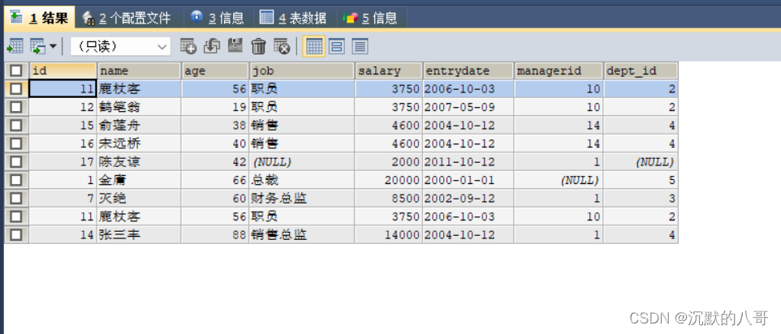Sort by the job column header
This screenshot has width=781, height=334.
coord(302,71)
